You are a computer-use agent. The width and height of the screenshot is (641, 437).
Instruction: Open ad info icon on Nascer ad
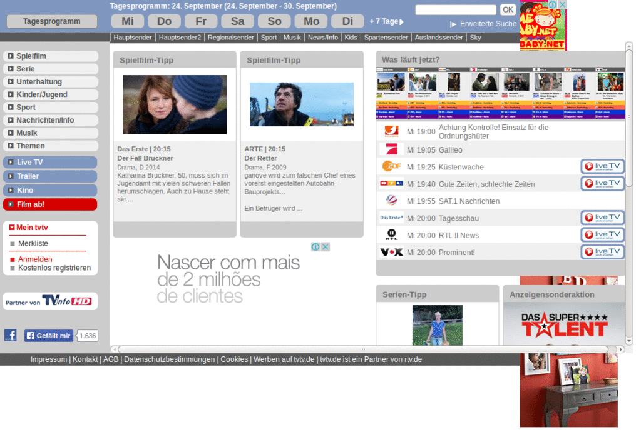[315, 247]
